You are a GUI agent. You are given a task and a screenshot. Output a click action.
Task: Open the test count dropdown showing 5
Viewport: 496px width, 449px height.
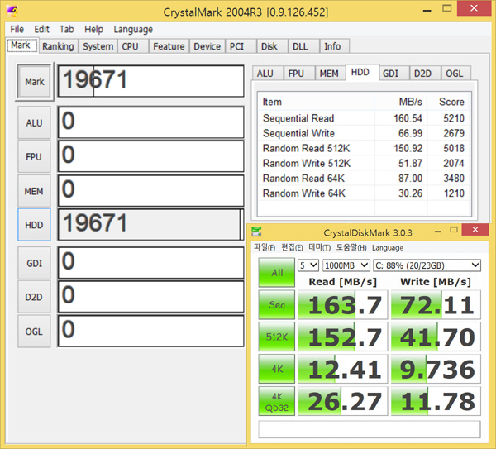tap(308, 265)
